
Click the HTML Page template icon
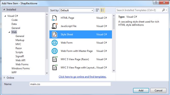pos(54,18)
